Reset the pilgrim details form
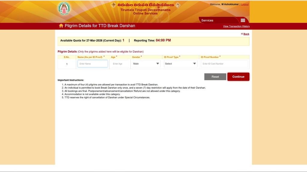The height and width of the screenshot is (172, 307). coord(215,76)
